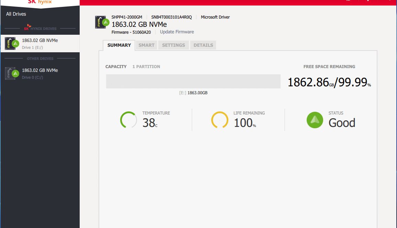Click the 38 C temperature reading

coord(150,123)
